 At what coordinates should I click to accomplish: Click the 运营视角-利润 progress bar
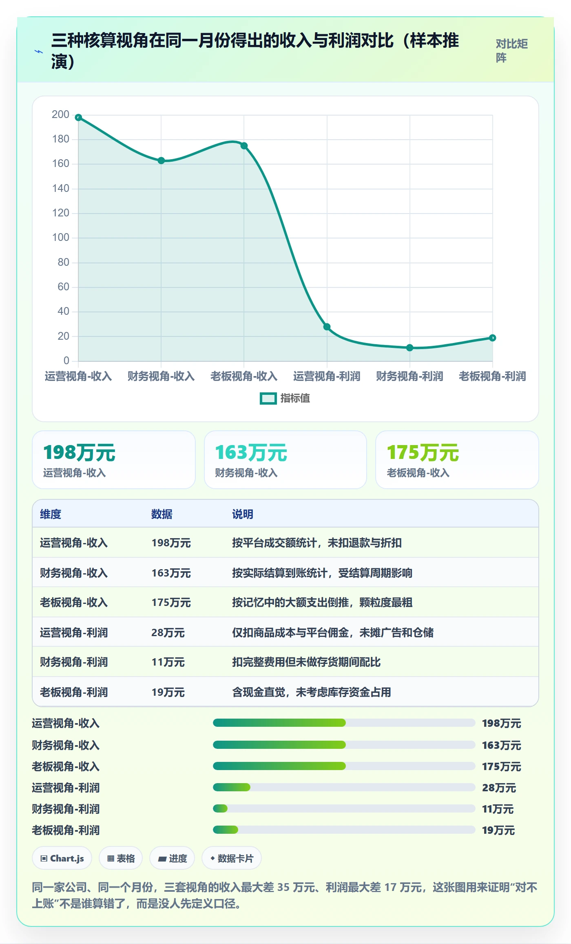pyautogui.click(x=344, y=788)
